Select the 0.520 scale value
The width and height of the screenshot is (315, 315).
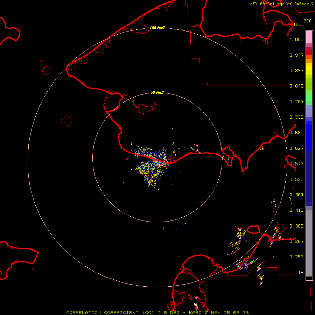click(296, 180)
